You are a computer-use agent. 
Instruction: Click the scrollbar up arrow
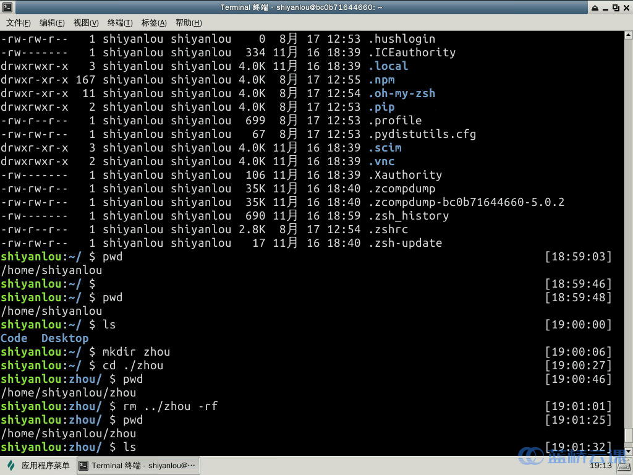(x=628, y=35)
